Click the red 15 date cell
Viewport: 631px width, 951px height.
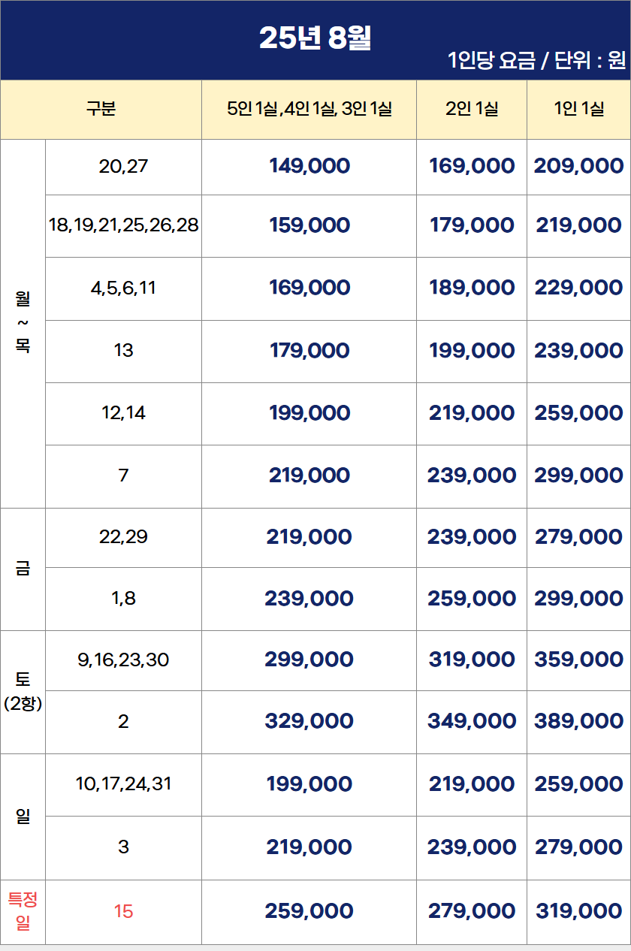(123, 911)
